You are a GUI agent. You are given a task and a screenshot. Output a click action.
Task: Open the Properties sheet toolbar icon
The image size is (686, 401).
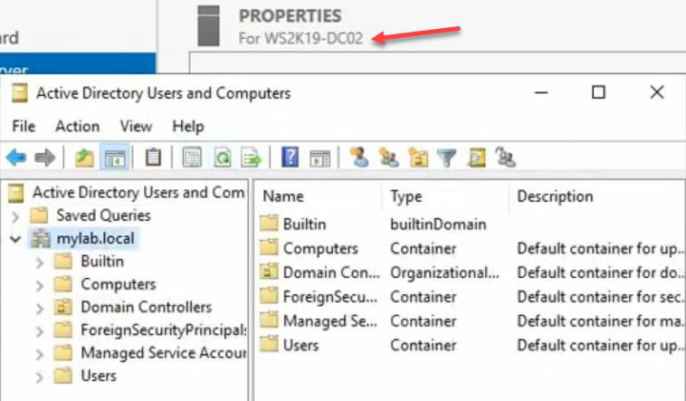(x=192, y=158)
